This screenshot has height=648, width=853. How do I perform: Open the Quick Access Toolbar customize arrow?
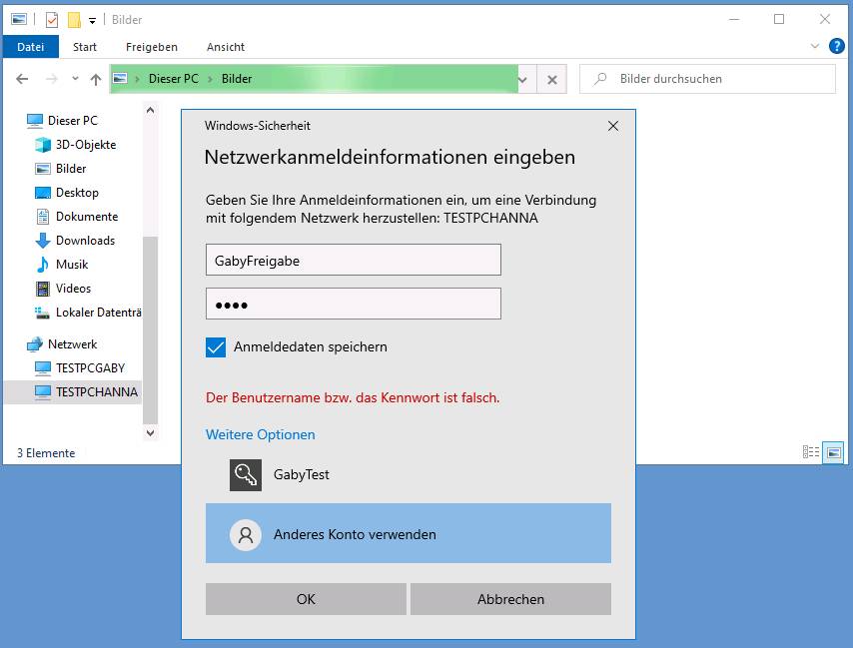[93, 21]
